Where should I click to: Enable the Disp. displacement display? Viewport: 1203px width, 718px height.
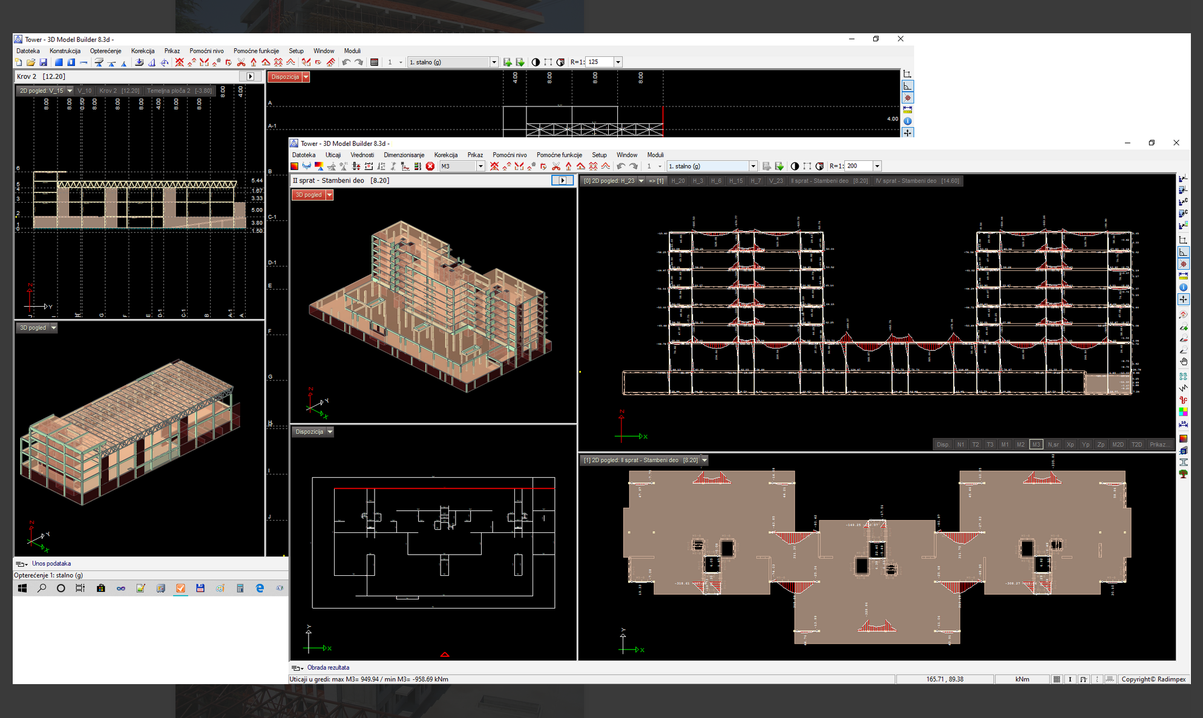click(943, 445)
